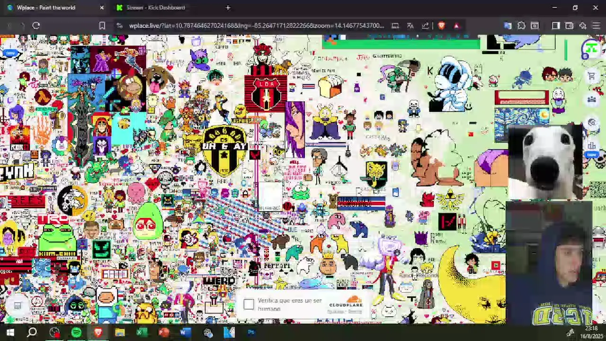The height and width of the screenshot is (341, 606).
Task: Click Brave browser in the taskbar
Action: click(x=98, y=332)
